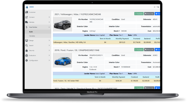Click Atlas engine value 3.6l 6cyl
Image resolution: width=187 pixels, height=103 pixels.
[x=92, y=31]
